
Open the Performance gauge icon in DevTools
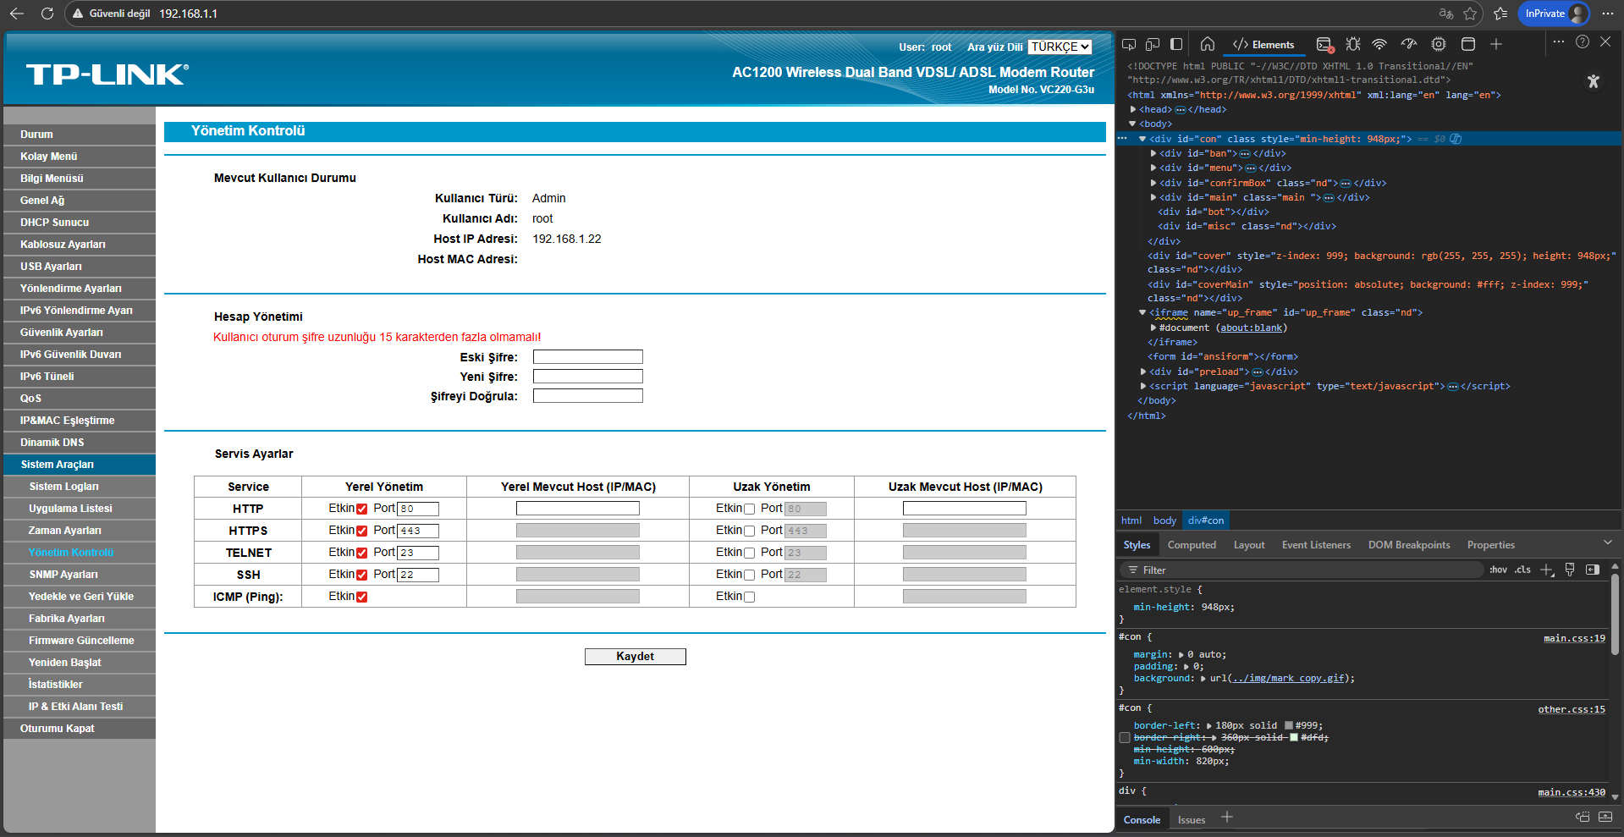pos(1409,45)
